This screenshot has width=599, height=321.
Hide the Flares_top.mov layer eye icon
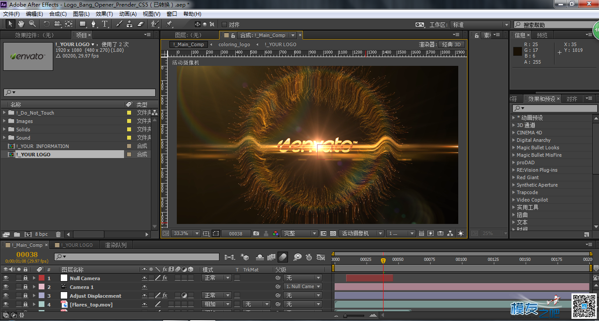(x=6, y=304)
